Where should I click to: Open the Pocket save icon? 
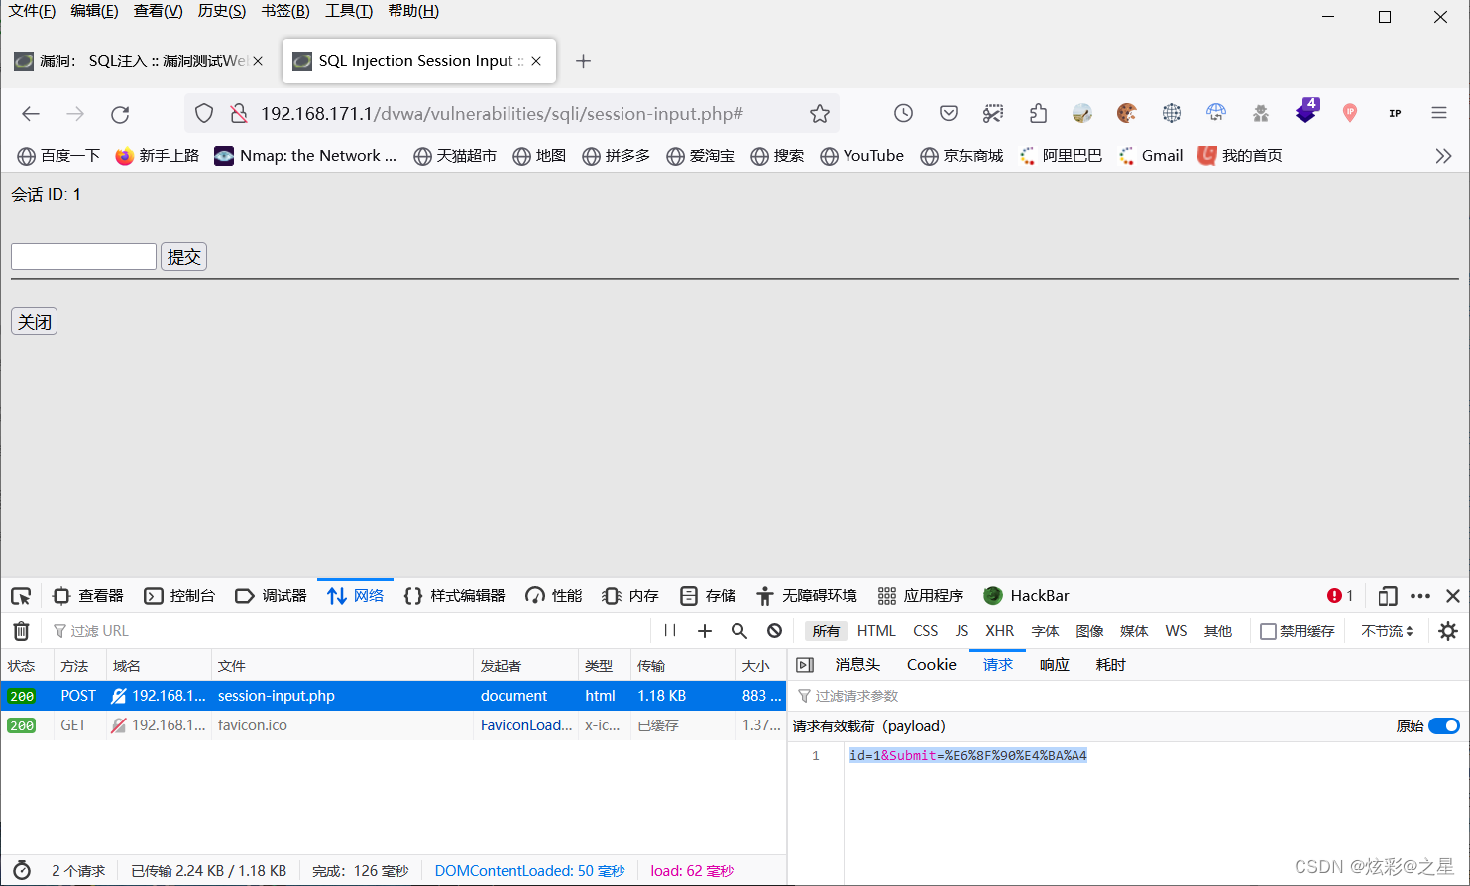(x=949, y=113)
